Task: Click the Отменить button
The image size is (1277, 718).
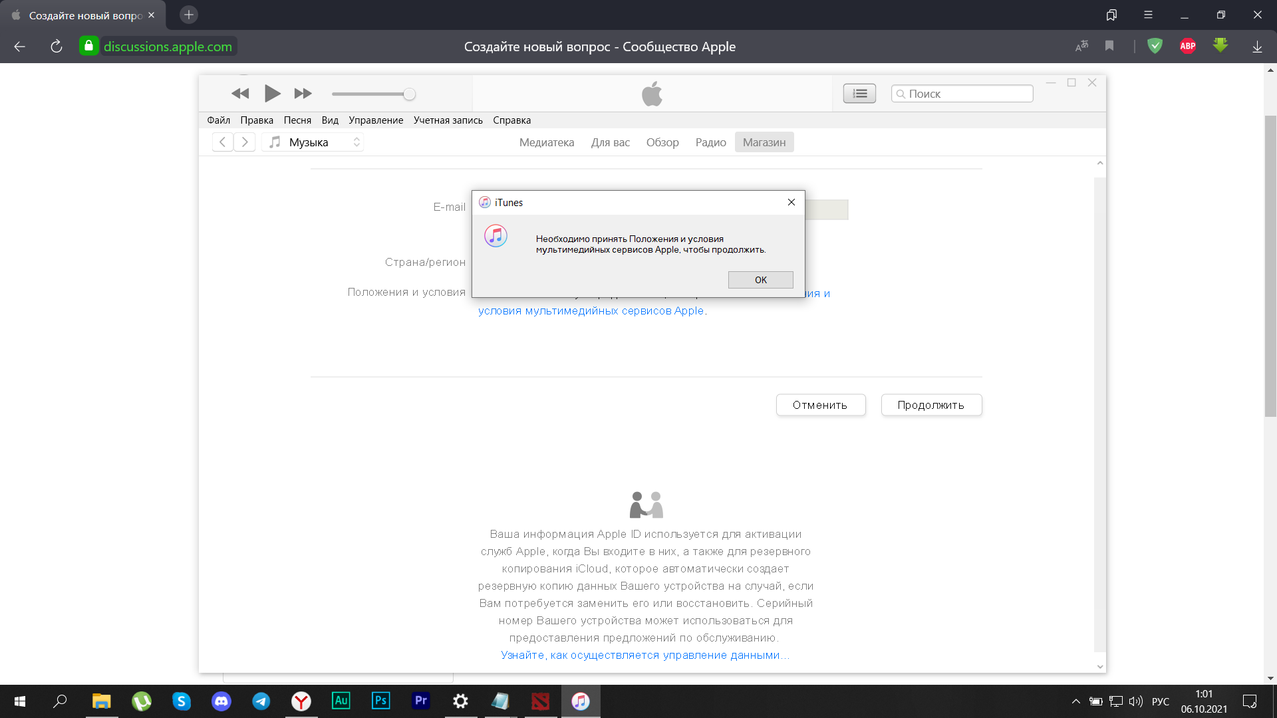Action: point(820,405)
